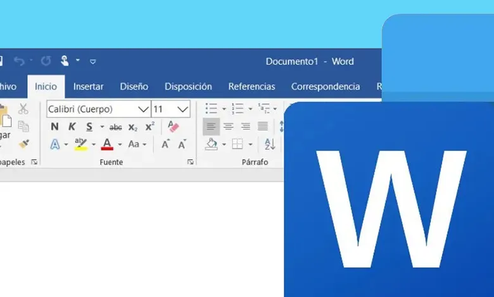Open borders dropdown arrow
This screenshot has height=297, width=494.
click(250, 145)
